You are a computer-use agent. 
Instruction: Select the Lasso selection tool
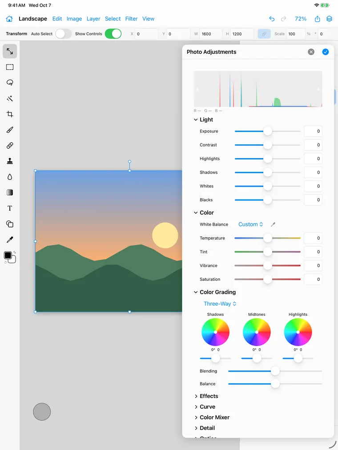coord(10,83)
